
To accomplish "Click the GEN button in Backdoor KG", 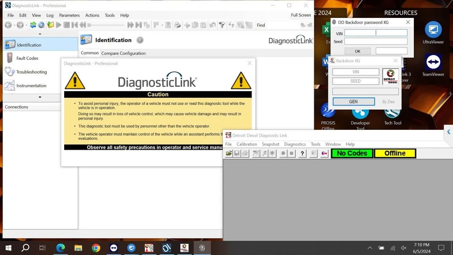I will (x=353, y=102).
